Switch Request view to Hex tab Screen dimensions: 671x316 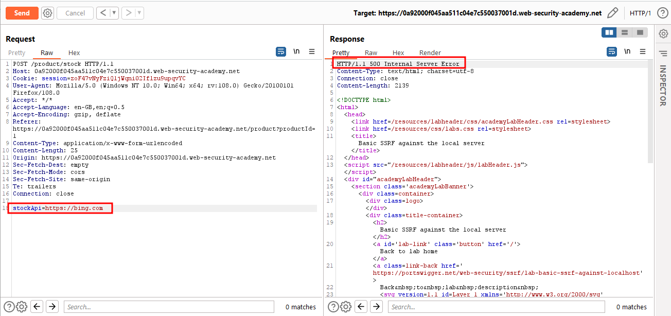(x=74, y=52)
